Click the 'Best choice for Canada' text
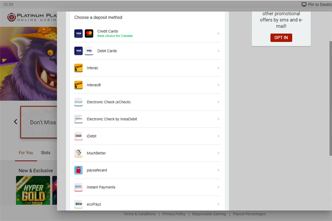The height and width of the screenshot is (221, 332). pyautogui.click(x=115, y=36)
